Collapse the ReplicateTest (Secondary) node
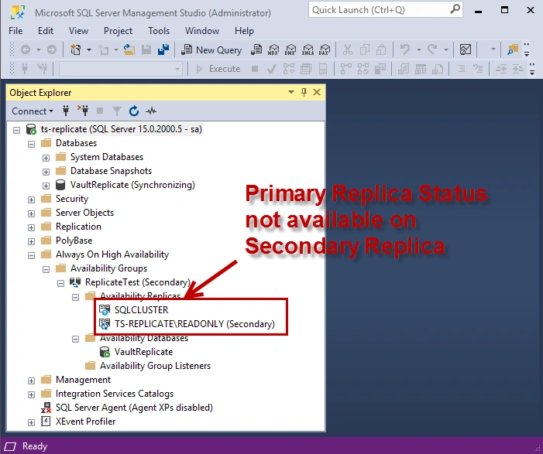Image resolution: width=543 pixels, height=454 pixels. coord(60,283)
